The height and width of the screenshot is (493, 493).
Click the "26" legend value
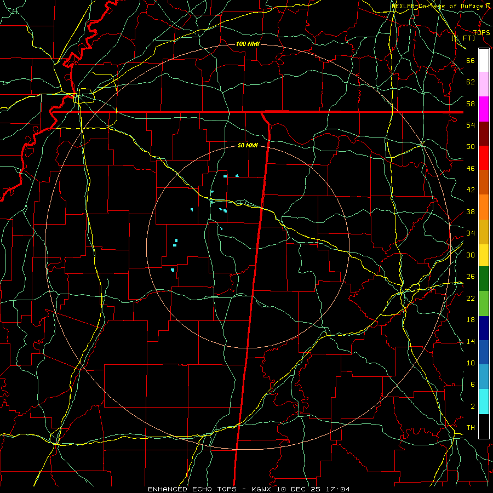pos(471,277)
